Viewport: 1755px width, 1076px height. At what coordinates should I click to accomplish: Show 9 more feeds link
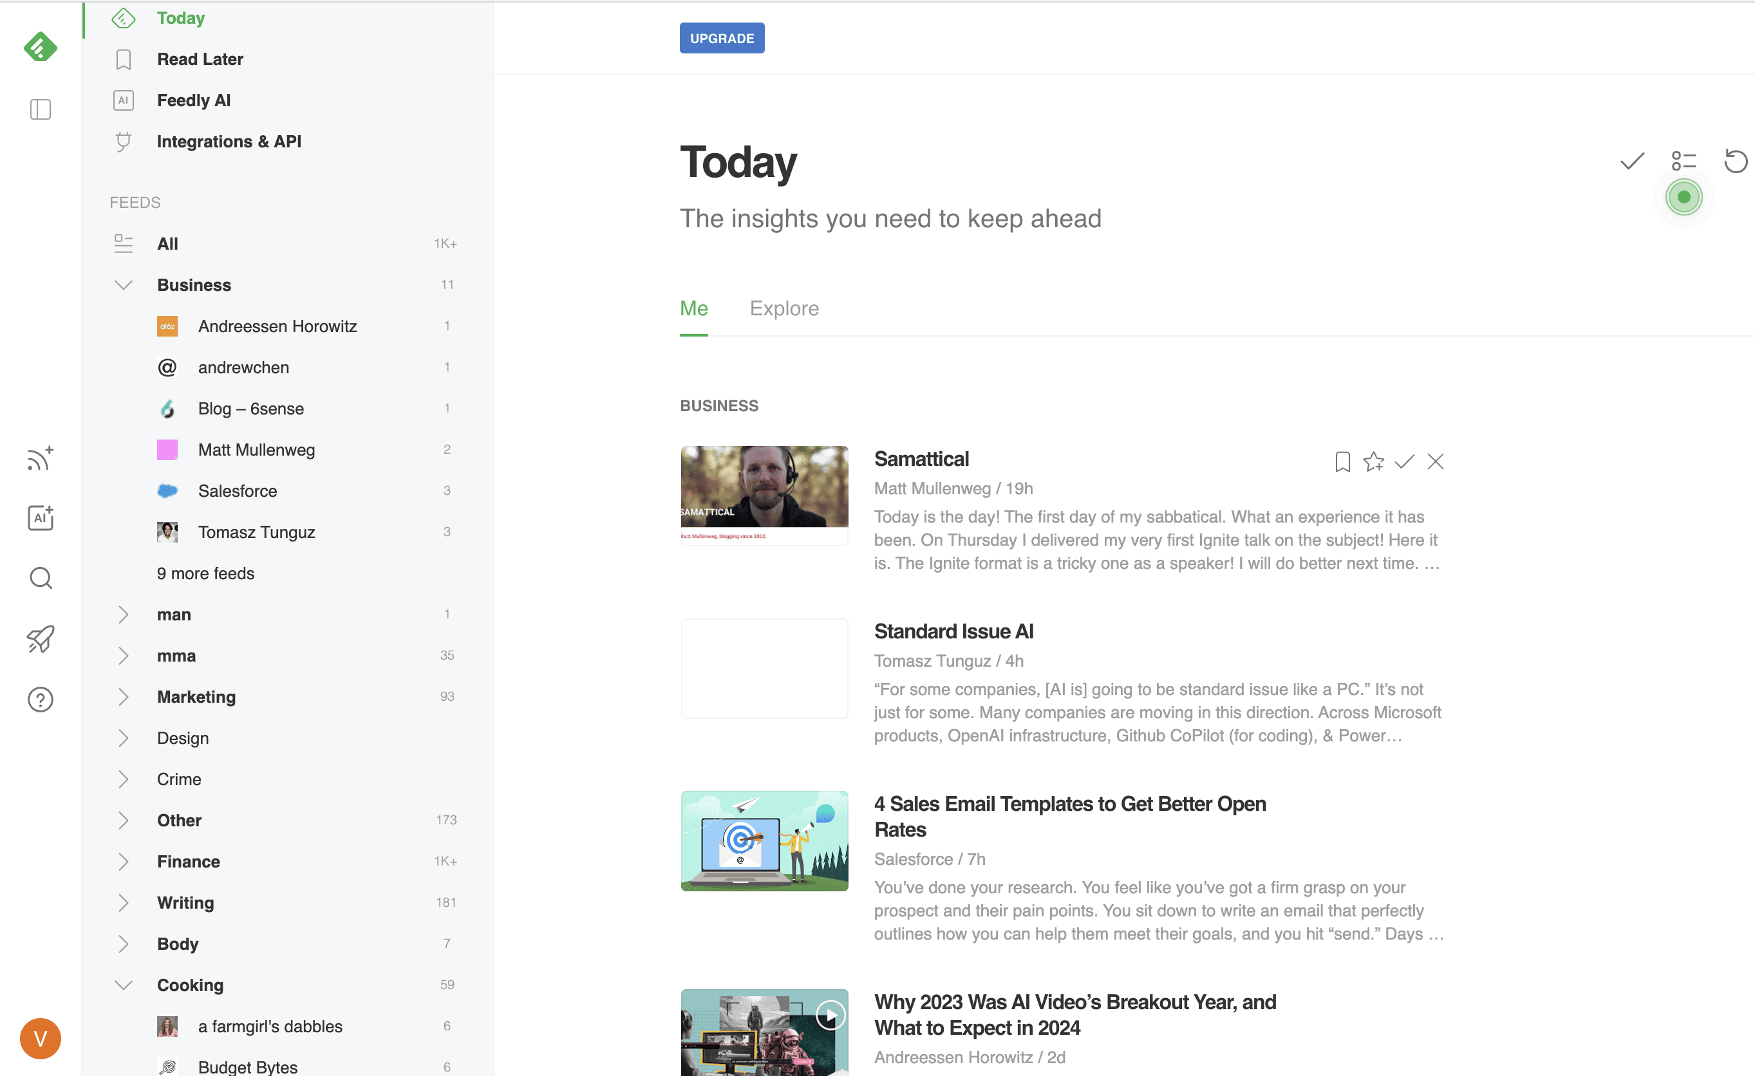point(205,573)
